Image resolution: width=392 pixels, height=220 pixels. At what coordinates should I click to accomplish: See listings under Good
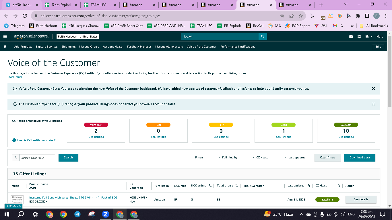284,137
